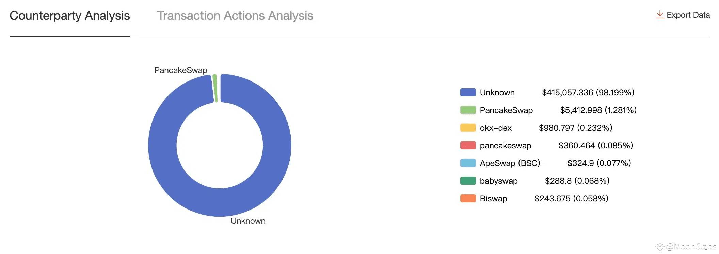Click the Export Data download icon
The image size is (719, 254).
pos(659,15)
